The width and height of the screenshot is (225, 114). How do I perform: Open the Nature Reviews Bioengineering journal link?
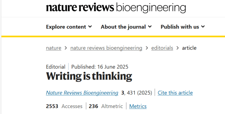[82, 93]
